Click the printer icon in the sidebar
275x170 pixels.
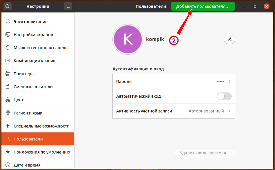point(8,74)
